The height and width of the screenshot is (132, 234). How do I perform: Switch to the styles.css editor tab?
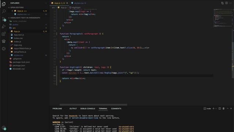[x=79, y=3]
